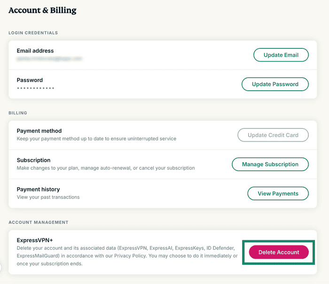
Task: Click the blurred email address value
Action: 49,59
